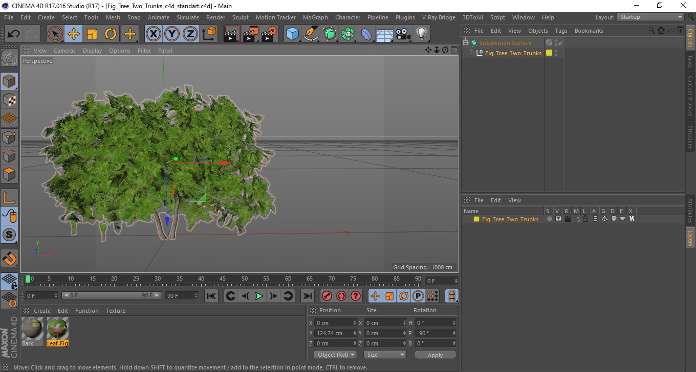This screenshot has height=372, width=696.
Task: Expand Fig_Tree_Two_Trunks object in Objects
Action: 471,53
